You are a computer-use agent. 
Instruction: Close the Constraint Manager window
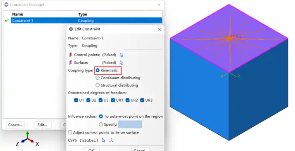(159, 5)
